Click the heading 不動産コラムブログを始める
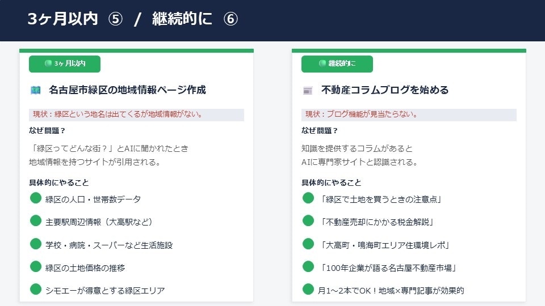 385,90
